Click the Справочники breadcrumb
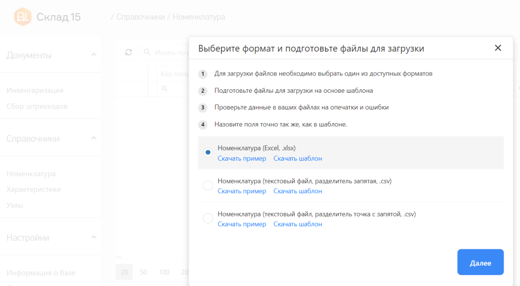This screenshot has width=520, height=286. click(140, 17)
